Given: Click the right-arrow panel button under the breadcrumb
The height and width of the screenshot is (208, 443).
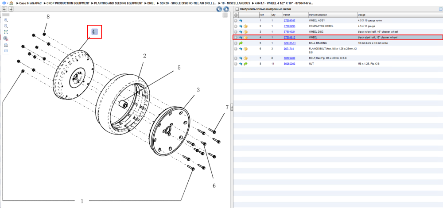Looking at the screenshot, I should (11, 9).
